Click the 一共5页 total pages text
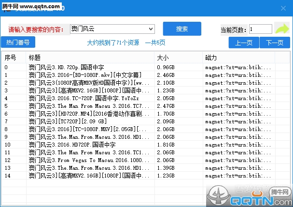The image size is (293, 207). (x=155, y=43)
